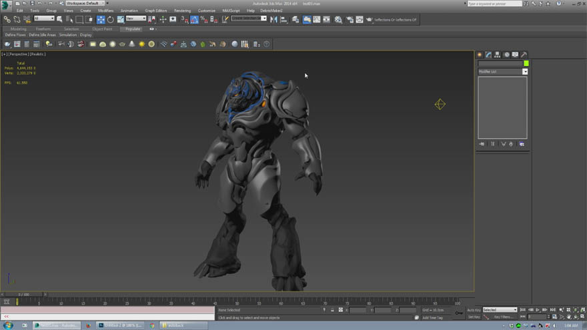This screenshot has width=587, height=330.
Task: Open the Workspace: Default dropdown
Action: 85,3
